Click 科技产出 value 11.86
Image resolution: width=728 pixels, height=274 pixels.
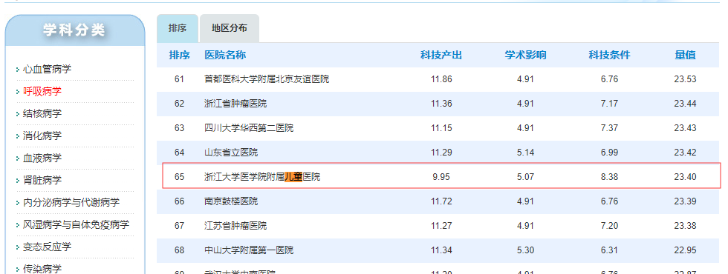(x=441, y=79)
